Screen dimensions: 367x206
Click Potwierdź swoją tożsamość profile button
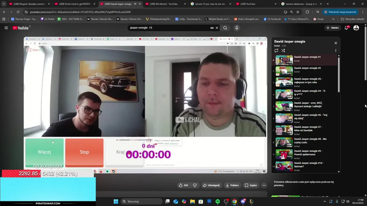click(341, 12)
